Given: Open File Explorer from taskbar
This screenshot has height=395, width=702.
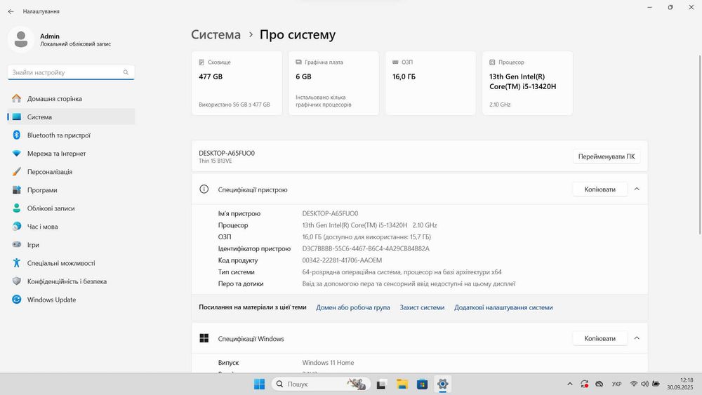Looking at the screenshot, I should coord(402,384).
